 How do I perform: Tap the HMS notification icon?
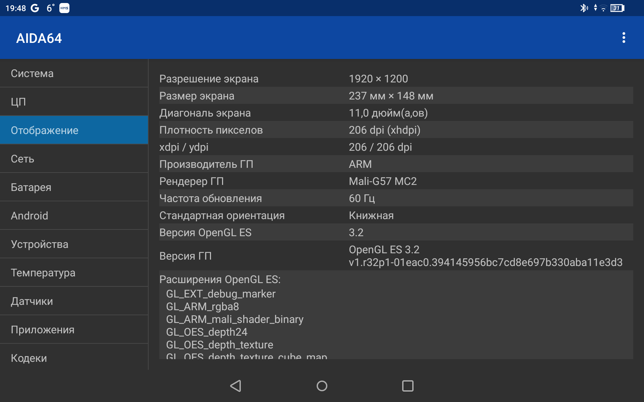[64, 8]
